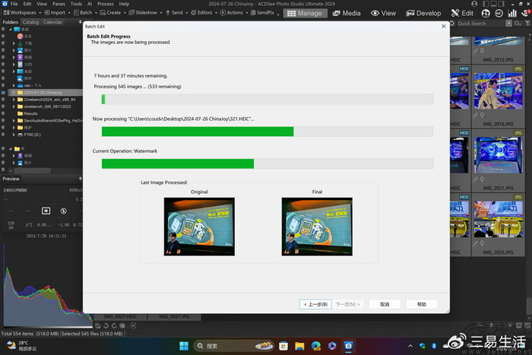This screenshot has width=532, height=355.
Task: Open the Panes menu
Action: pos(59,4)
